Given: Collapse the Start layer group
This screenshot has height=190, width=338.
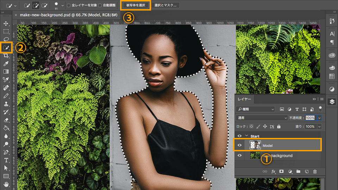Looking at the screenshot, I should [246, 136].
